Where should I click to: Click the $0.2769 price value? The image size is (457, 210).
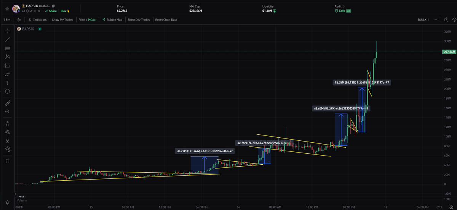122,11
